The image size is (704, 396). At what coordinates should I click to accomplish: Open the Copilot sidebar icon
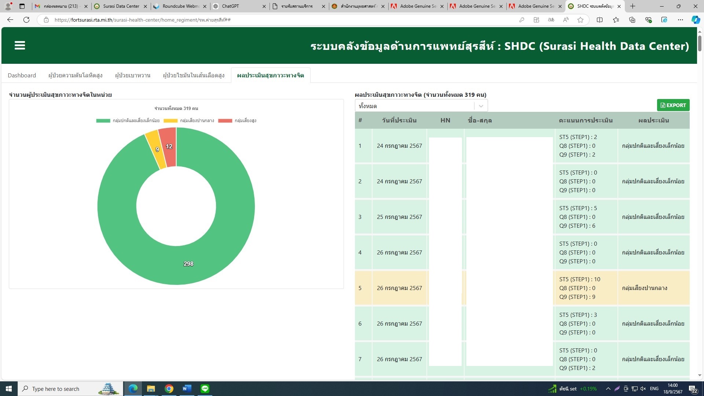click(696, 20)
